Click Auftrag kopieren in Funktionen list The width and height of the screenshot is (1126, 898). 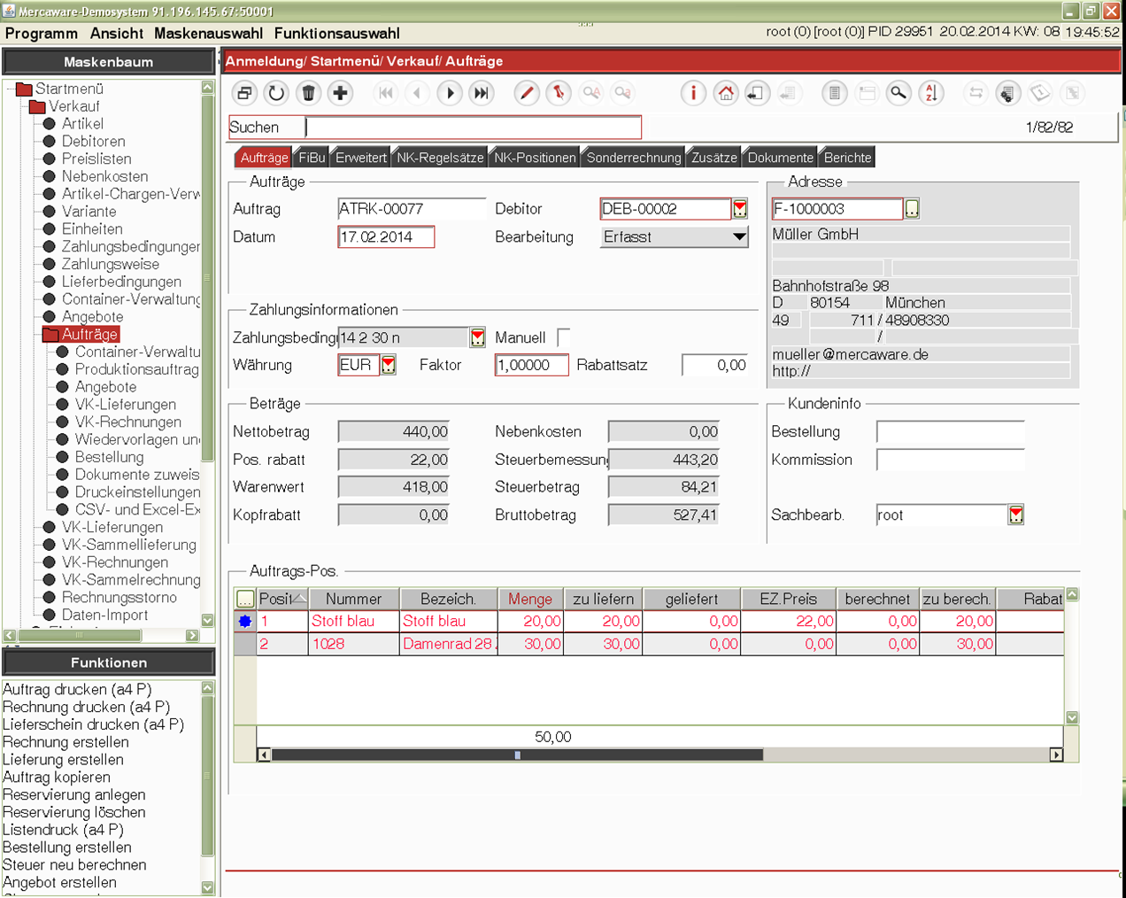tap(57, 777)
